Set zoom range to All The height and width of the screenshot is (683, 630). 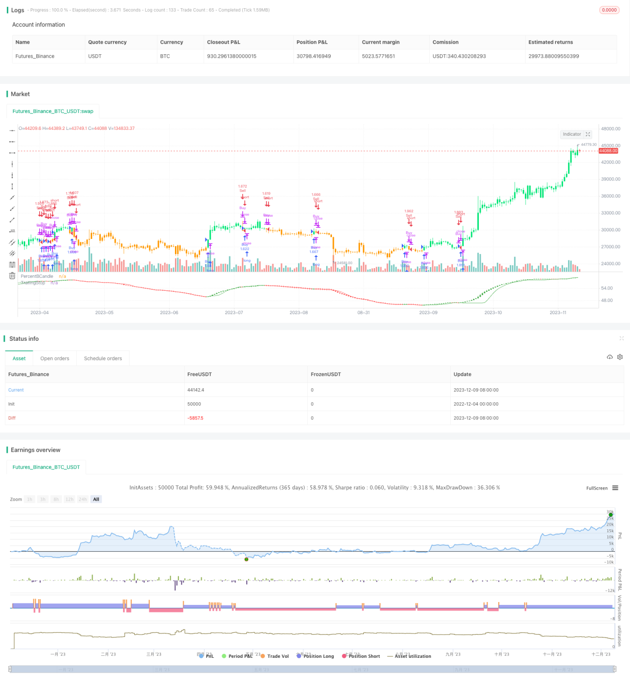pos(96,499)
